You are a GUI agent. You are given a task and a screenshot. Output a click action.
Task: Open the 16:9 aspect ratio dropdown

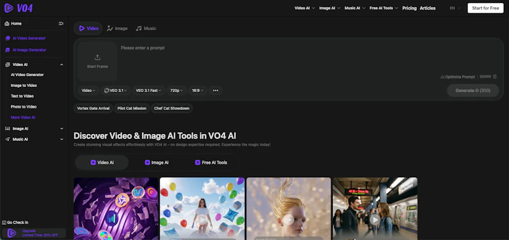(x=198, y=90)
